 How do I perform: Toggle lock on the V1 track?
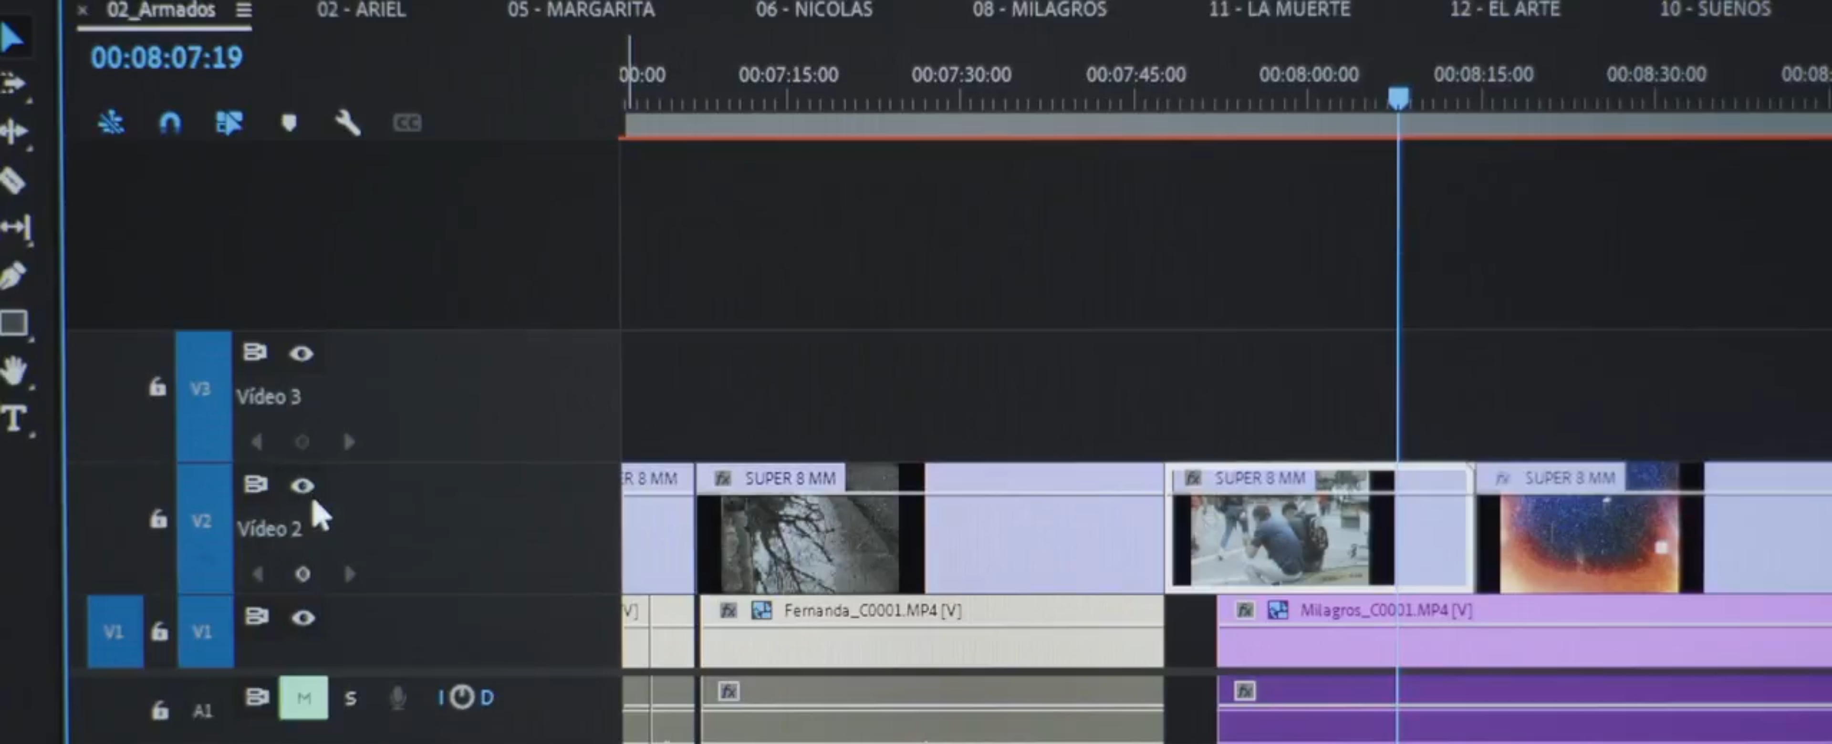160,631
